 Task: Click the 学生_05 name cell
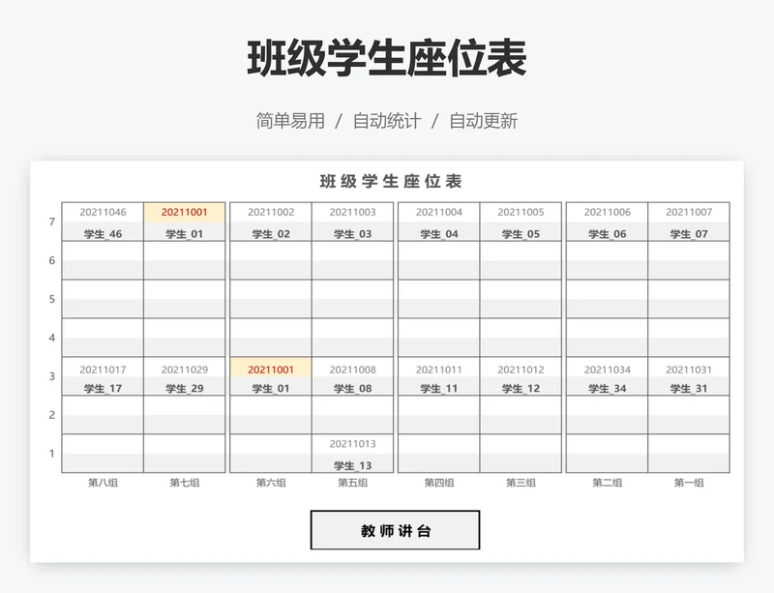point(521,231)
